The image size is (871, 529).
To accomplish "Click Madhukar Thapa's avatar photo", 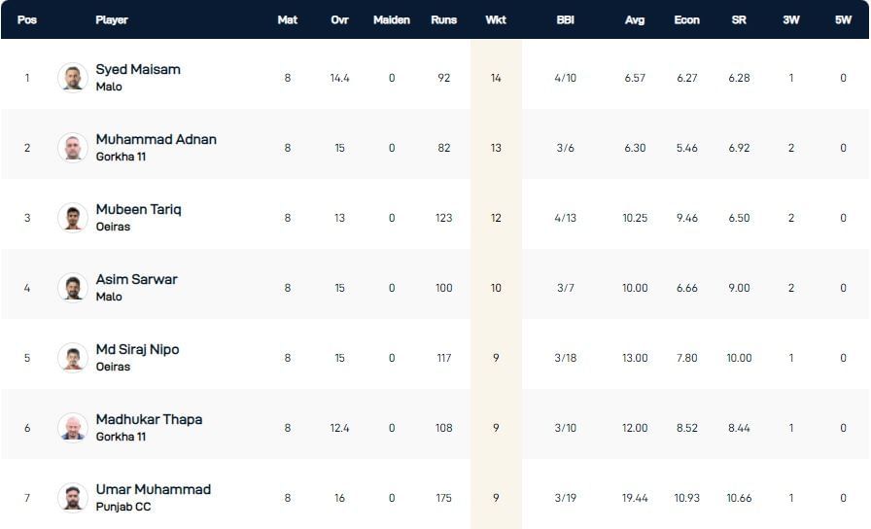I will (73, 428).
